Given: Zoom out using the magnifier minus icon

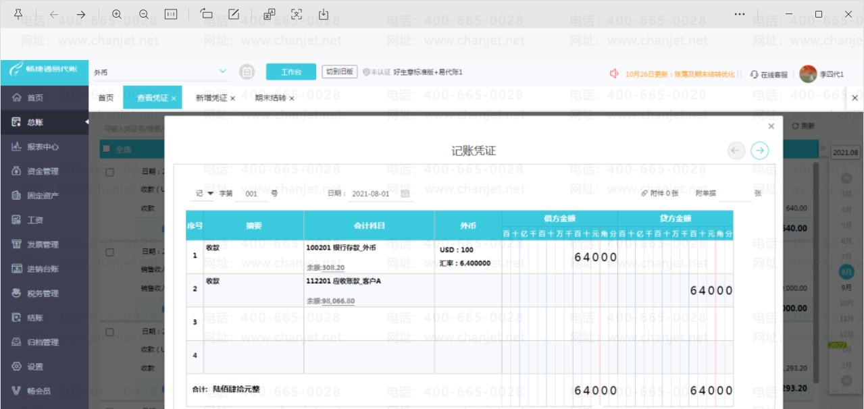Looking at the screenshot, I should pyautogui.click(x=144, y=14).
